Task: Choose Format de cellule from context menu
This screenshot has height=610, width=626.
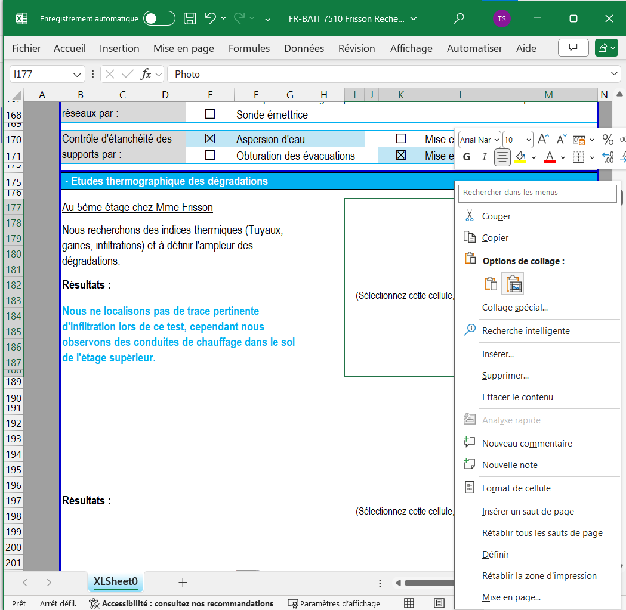Action: (537, 488)
